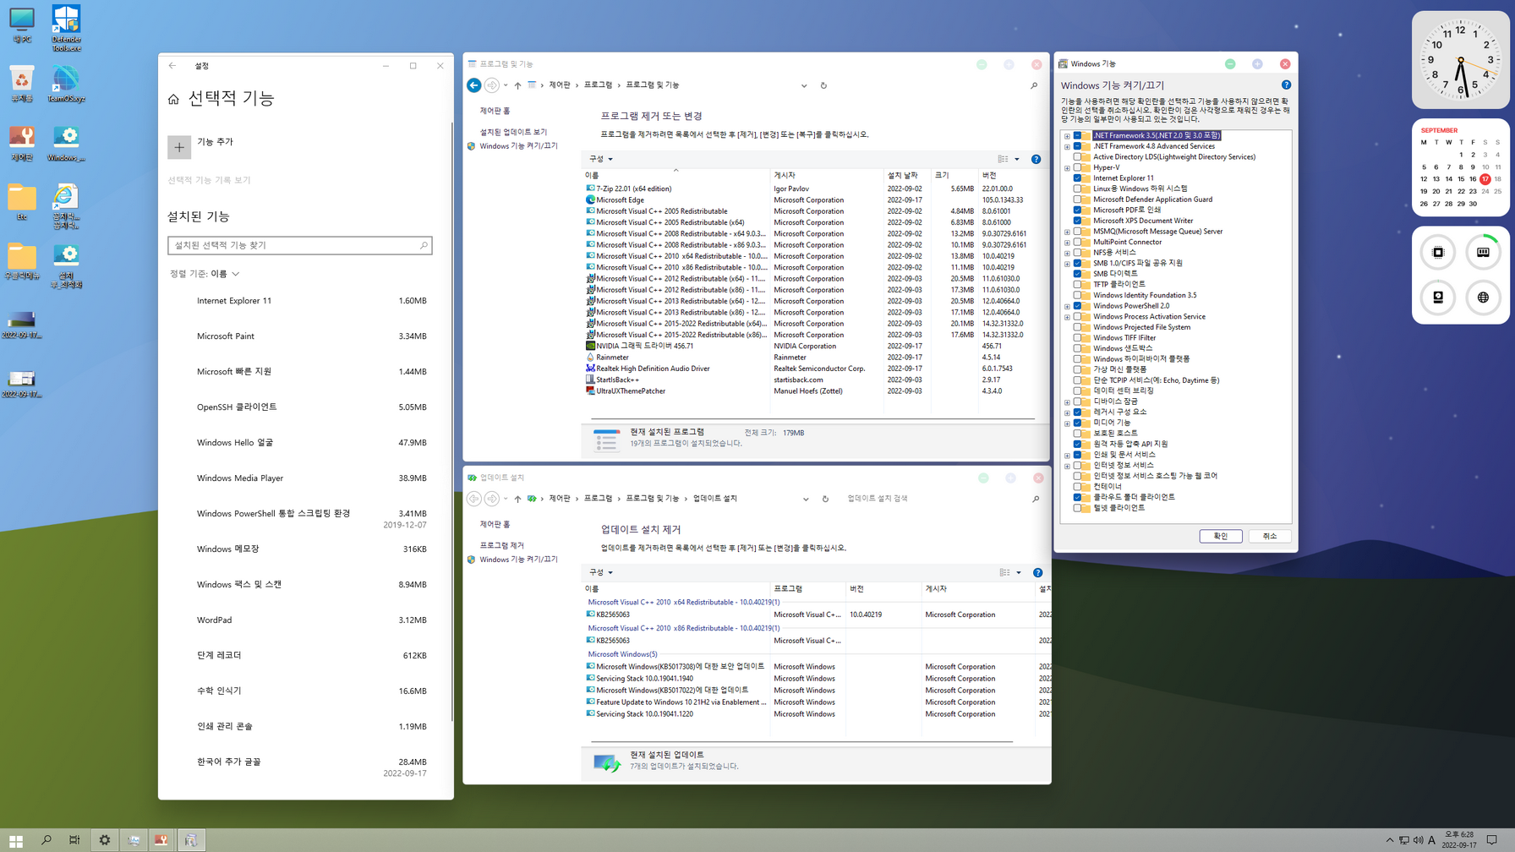Open 정렬 기준 sort dropdown in Settings
The image size is (1515, 852).
point(205,274)
